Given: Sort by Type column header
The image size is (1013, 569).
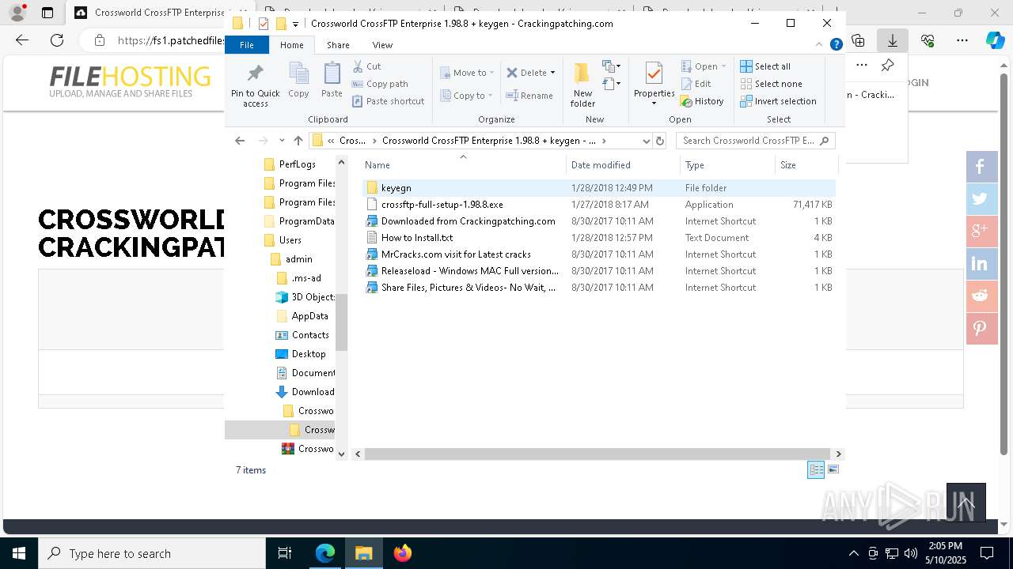Looking at the screenshot, I should pyautogui.click(x=727, y=164).
